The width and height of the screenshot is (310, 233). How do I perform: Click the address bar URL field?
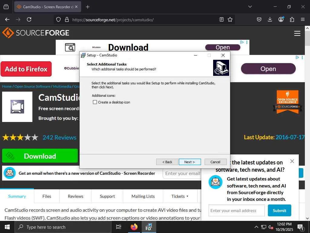point(144,20)
